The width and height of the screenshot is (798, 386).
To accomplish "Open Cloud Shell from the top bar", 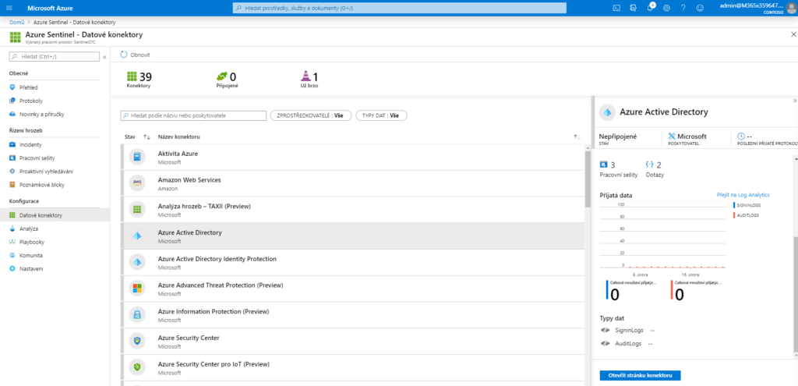I will (x=616, y=8).
